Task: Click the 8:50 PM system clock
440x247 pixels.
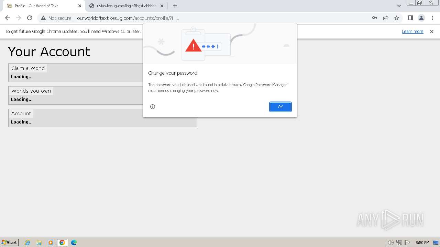Action: pos(422,243)
